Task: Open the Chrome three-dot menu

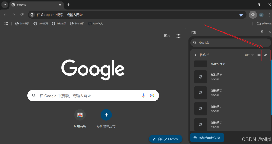Action: click(270, 15)
